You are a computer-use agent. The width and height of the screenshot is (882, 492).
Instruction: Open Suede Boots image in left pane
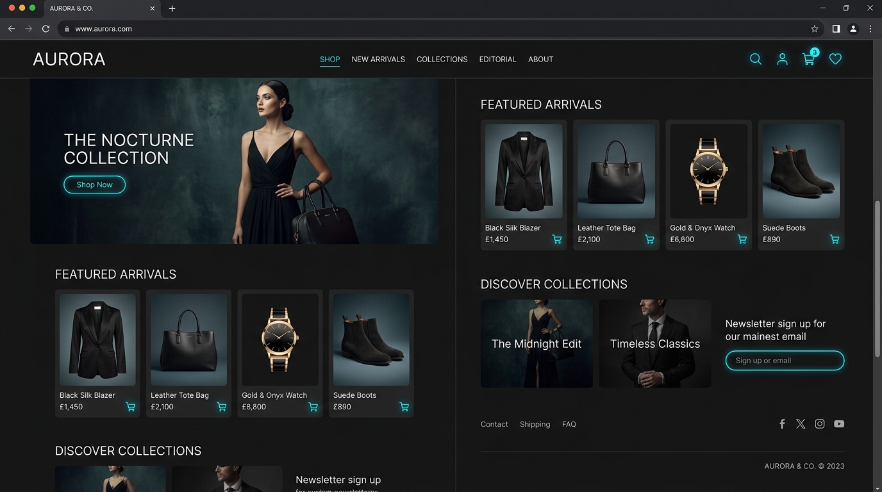pos(371,340)
